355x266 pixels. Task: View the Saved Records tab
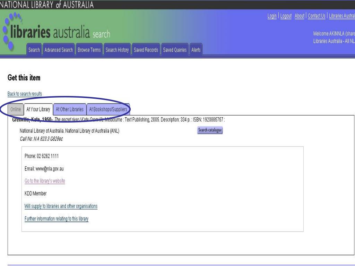coord(146,50)
